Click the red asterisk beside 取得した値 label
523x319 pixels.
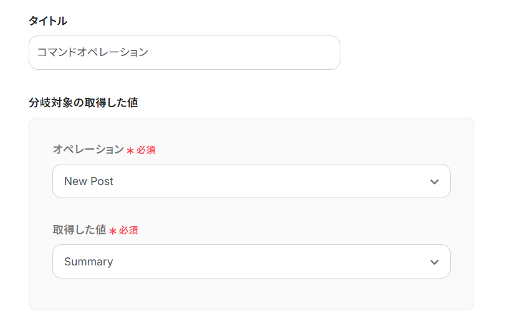tap(113, 231)
